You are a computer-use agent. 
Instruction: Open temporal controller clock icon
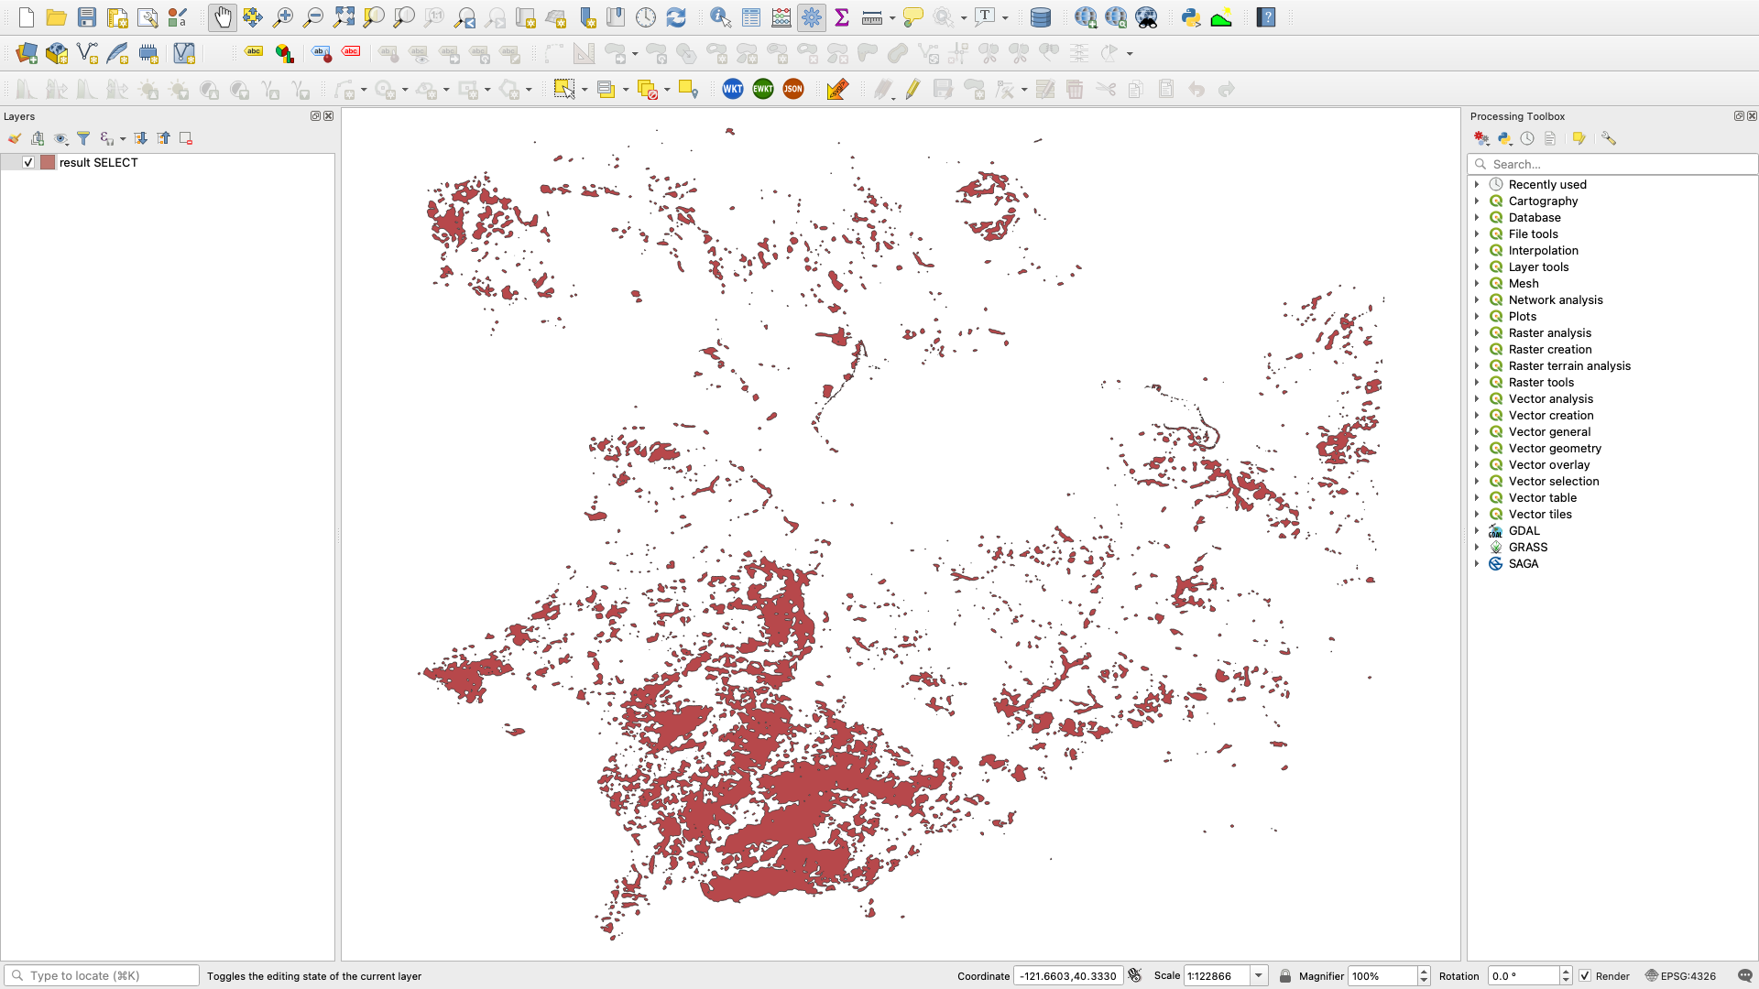[646, 17]
